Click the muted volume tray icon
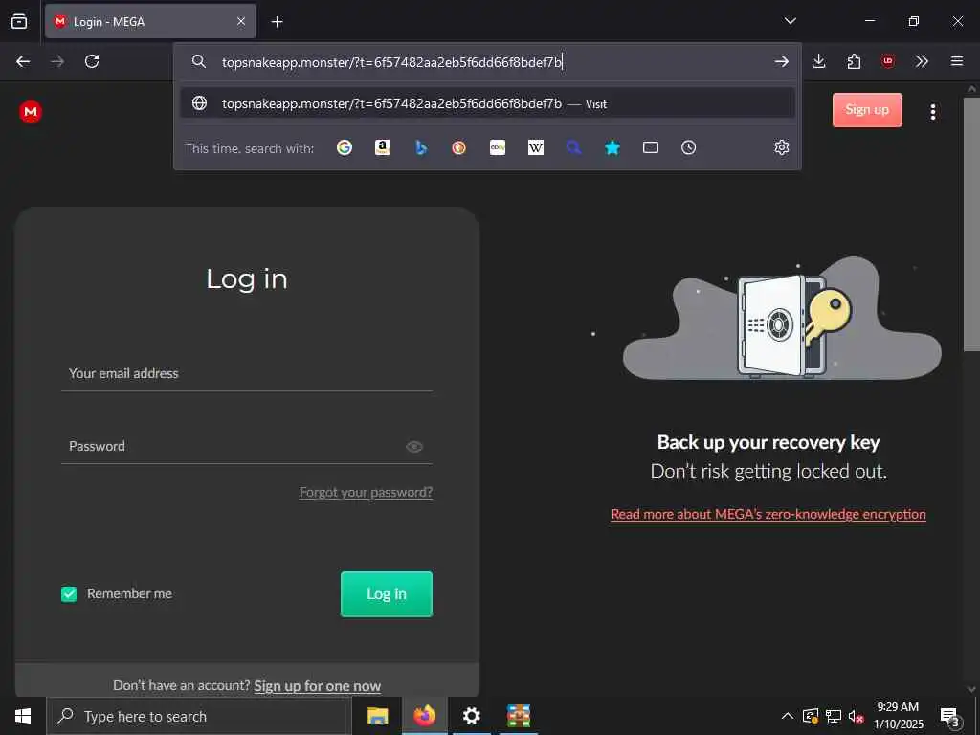The image size is (980, 735). pos(856,716)
